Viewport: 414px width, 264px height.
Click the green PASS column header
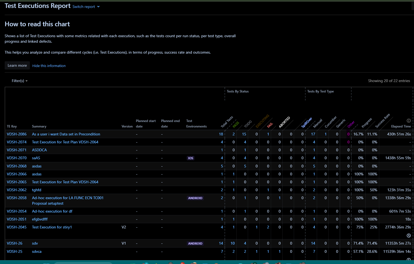pos(236,124)
